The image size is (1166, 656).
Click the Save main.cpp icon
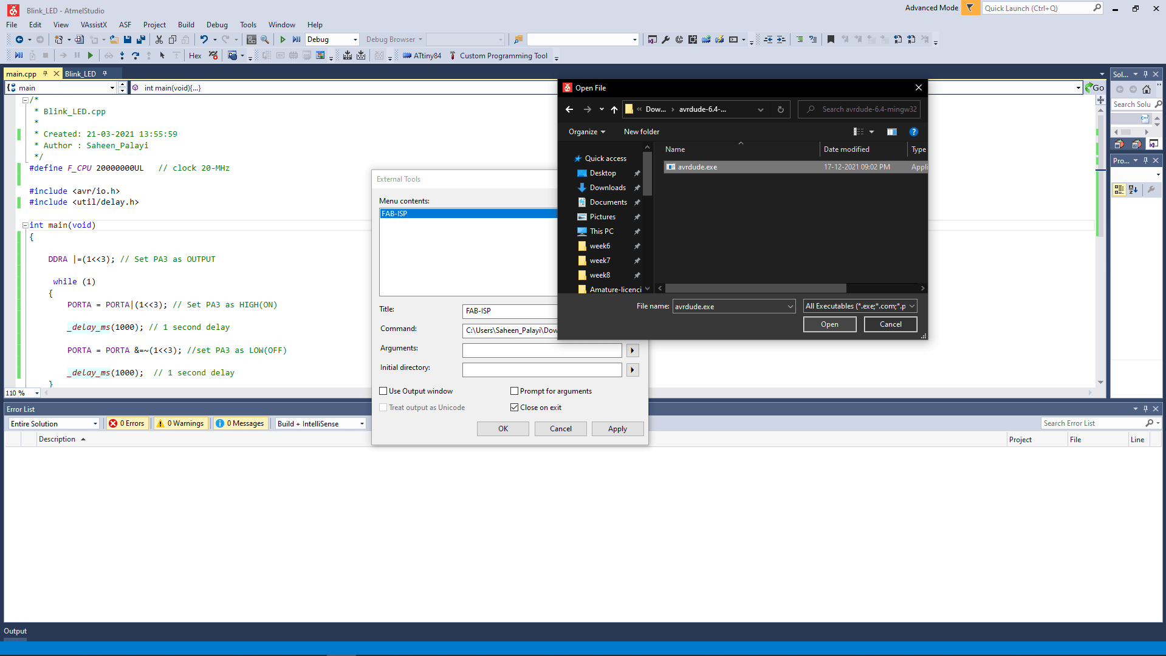point(128,39)
